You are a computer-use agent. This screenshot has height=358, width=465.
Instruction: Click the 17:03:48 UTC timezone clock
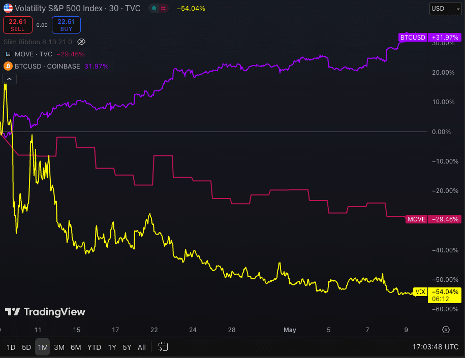tap(435, 347)
